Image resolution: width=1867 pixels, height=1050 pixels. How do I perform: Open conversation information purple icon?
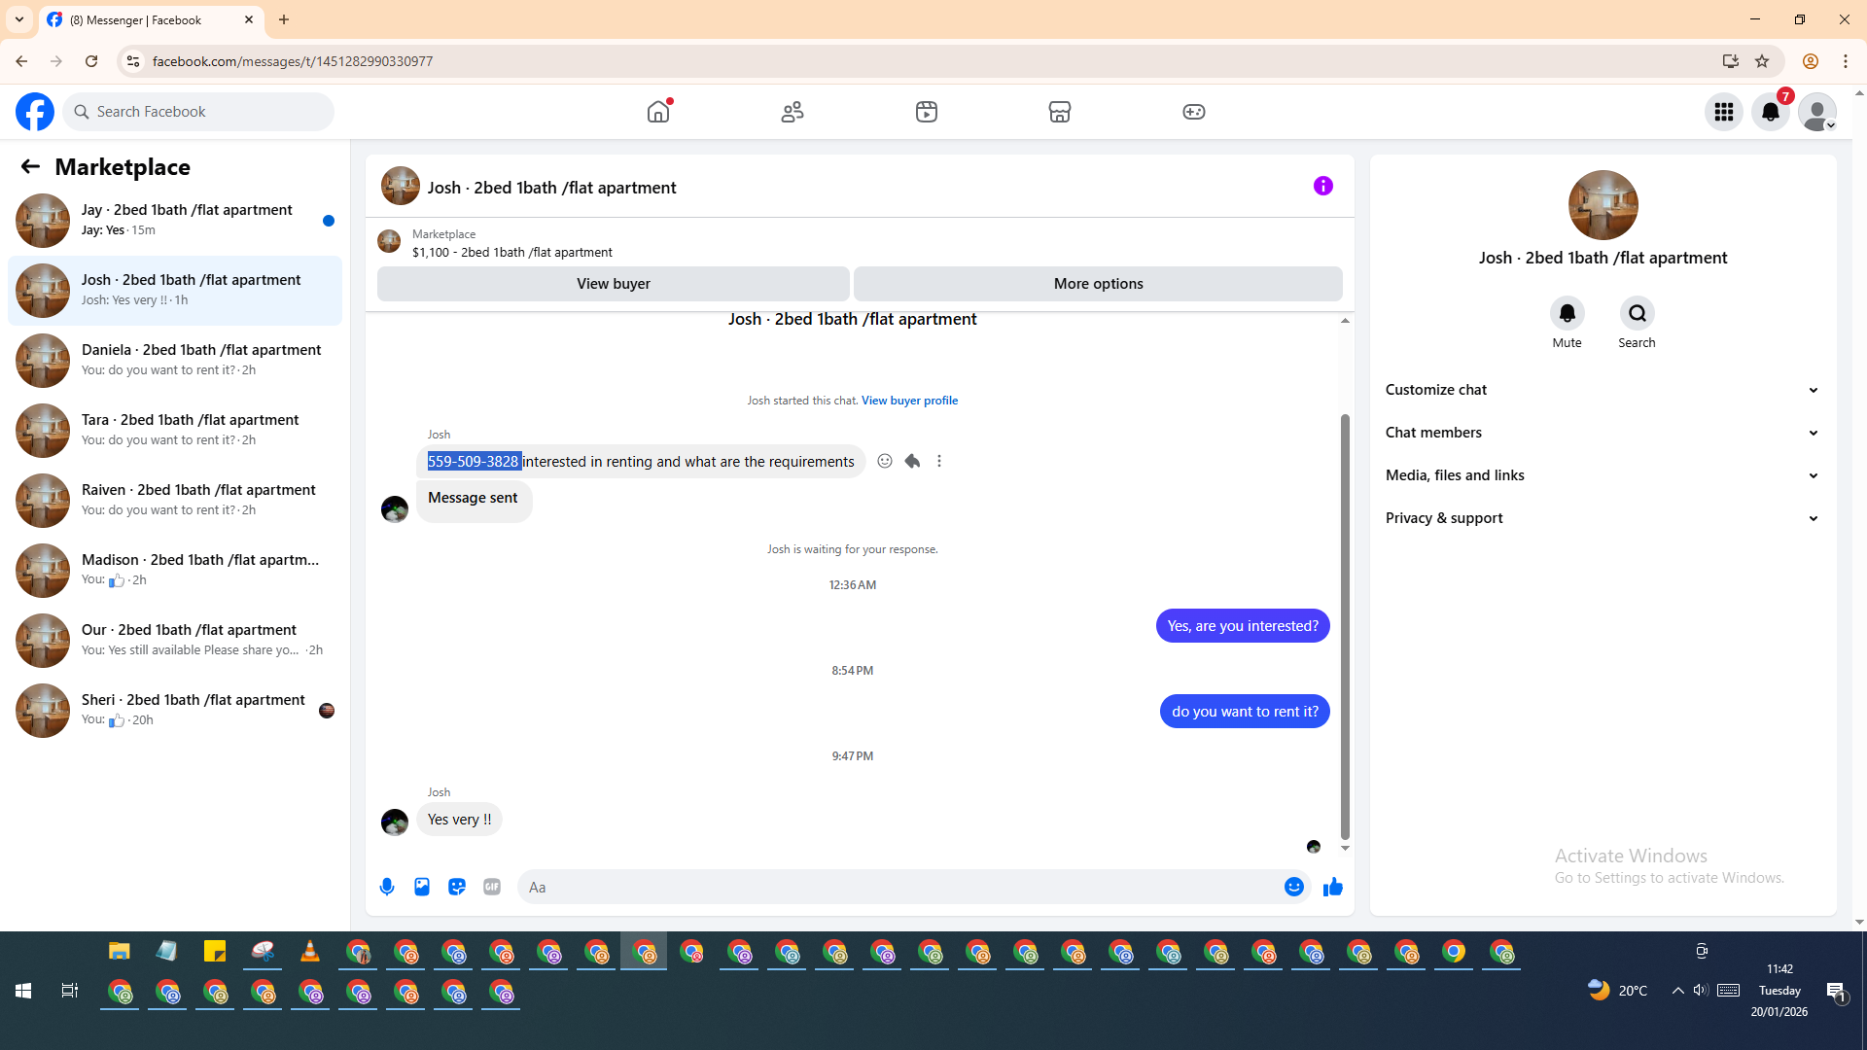[1323, 186]
